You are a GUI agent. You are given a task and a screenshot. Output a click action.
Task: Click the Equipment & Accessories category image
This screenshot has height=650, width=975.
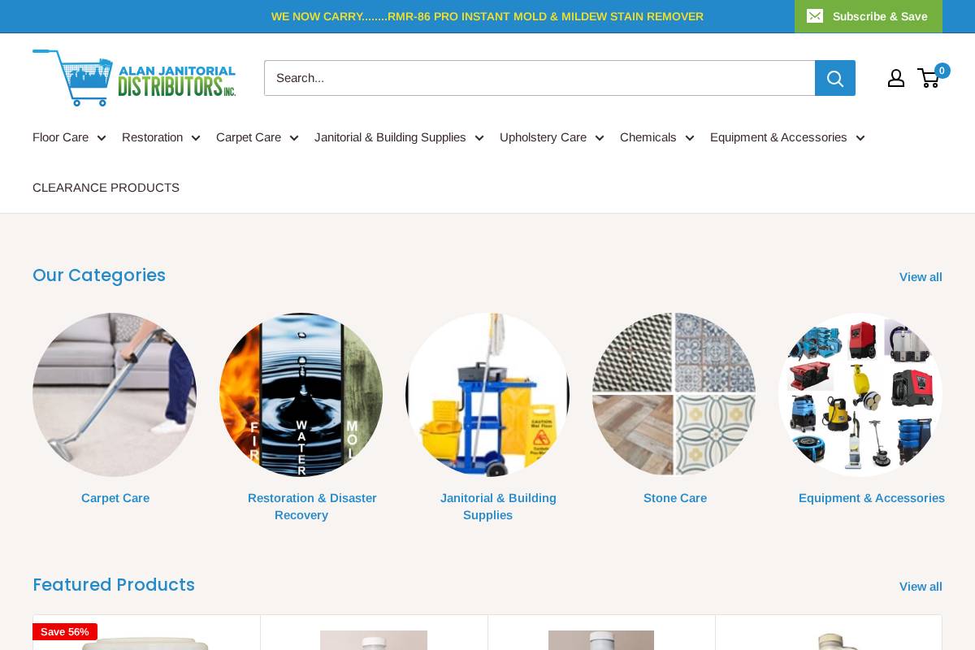(860, 395)
